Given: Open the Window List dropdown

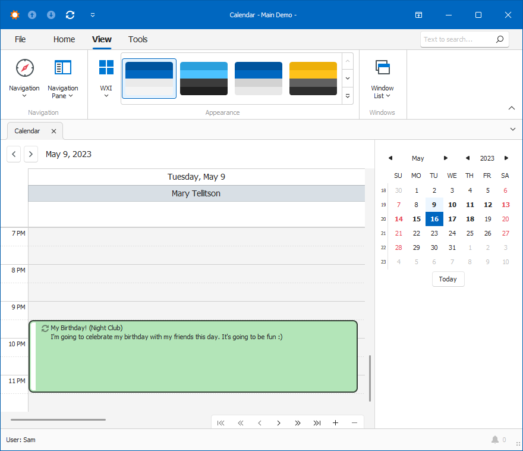Looking at the screenshot, I should [x=382, y=79].
